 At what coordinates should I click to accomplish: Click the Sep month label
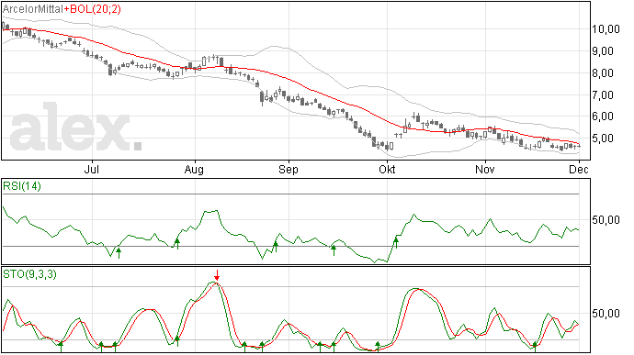(x=289, y=170)
